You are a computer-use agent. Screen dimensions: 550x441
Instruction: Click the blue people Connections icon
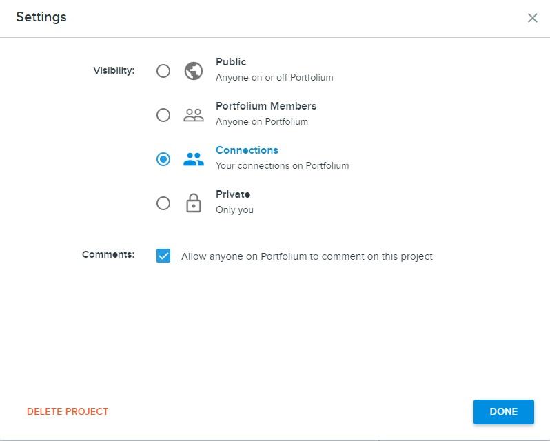click(194, 159)
